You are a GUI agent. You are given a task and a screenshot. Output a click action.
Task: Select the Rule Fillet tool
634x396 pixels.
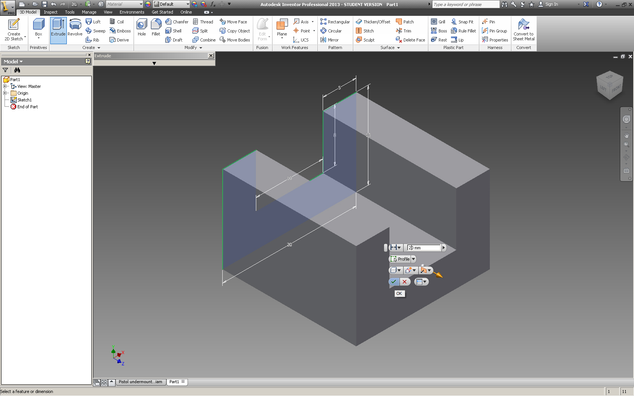pos(463,31)
